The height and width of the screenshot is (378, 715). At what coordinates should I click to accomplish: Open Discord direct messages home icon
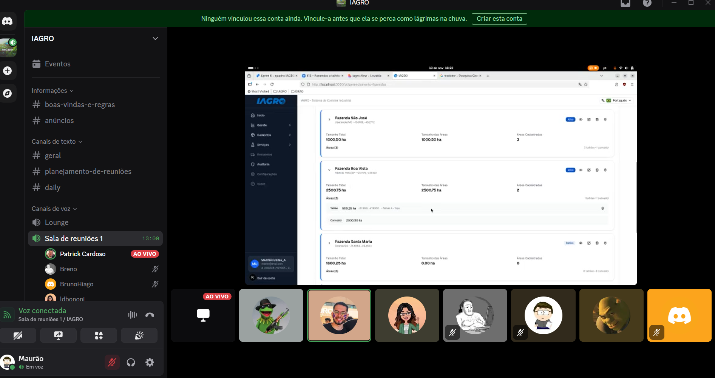(x=8, y=21)
